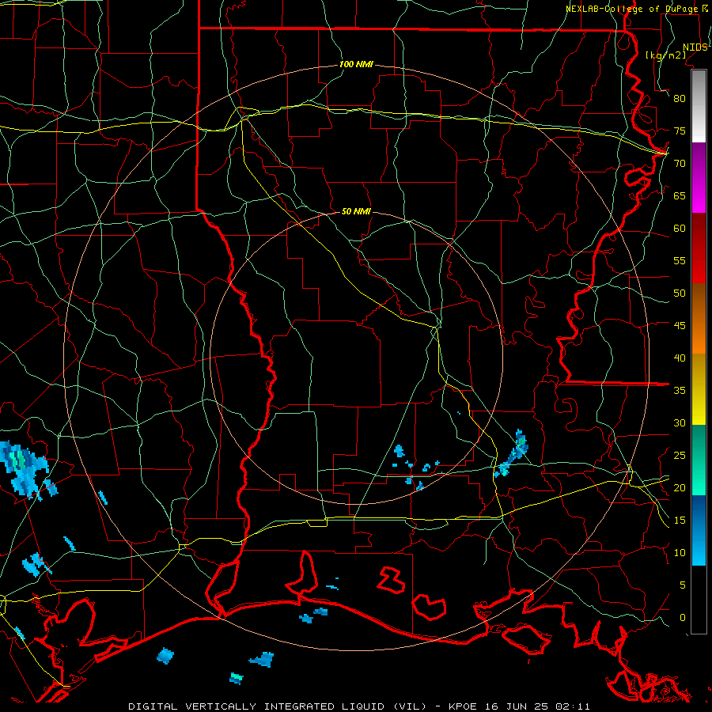
Task: Click the 15 value on the color scale
Action: pyautogui.click(x=680, y=521)
